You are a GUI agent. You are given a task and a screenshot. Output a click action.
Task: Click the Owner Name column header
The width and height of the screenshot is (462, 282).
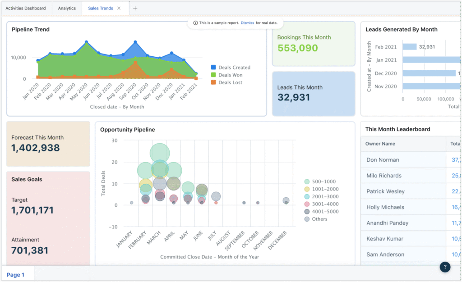click(x=380, y=144)
